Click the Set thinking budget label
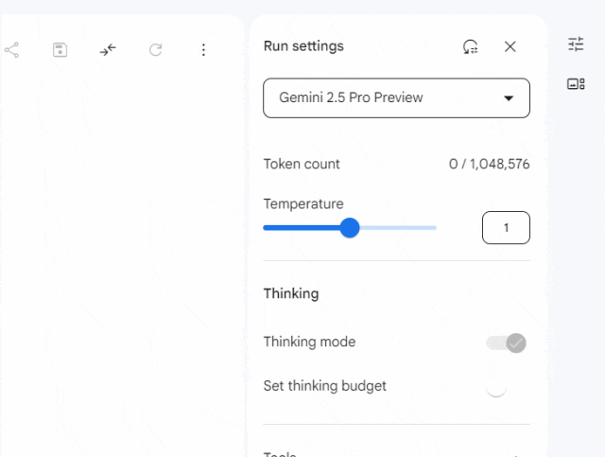This screenshot has width=605, height=457. tap(324, 386)
